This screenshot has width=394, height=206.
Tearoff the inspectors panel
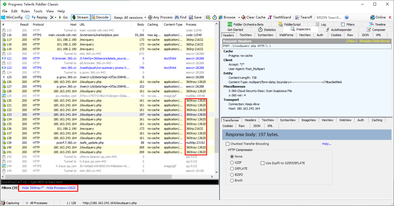(304, 17)
